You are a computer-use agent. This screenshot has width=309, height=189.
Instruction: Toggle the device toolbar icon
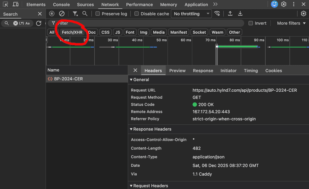coord(15,4)
